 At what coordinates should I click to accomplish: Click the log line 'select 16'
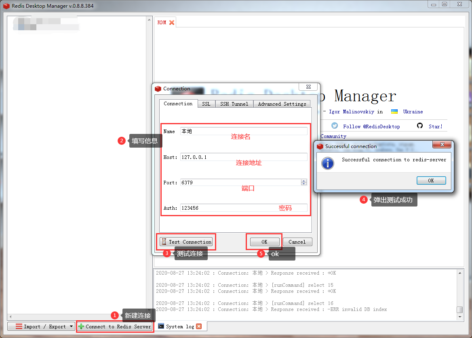pos(244,303)
